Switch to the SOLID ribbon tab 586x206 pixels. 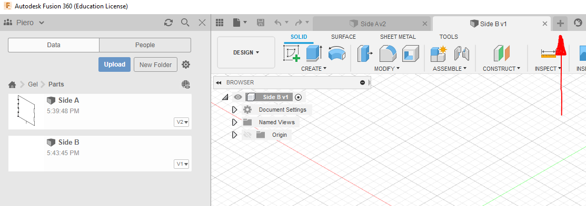pos(299,37)
